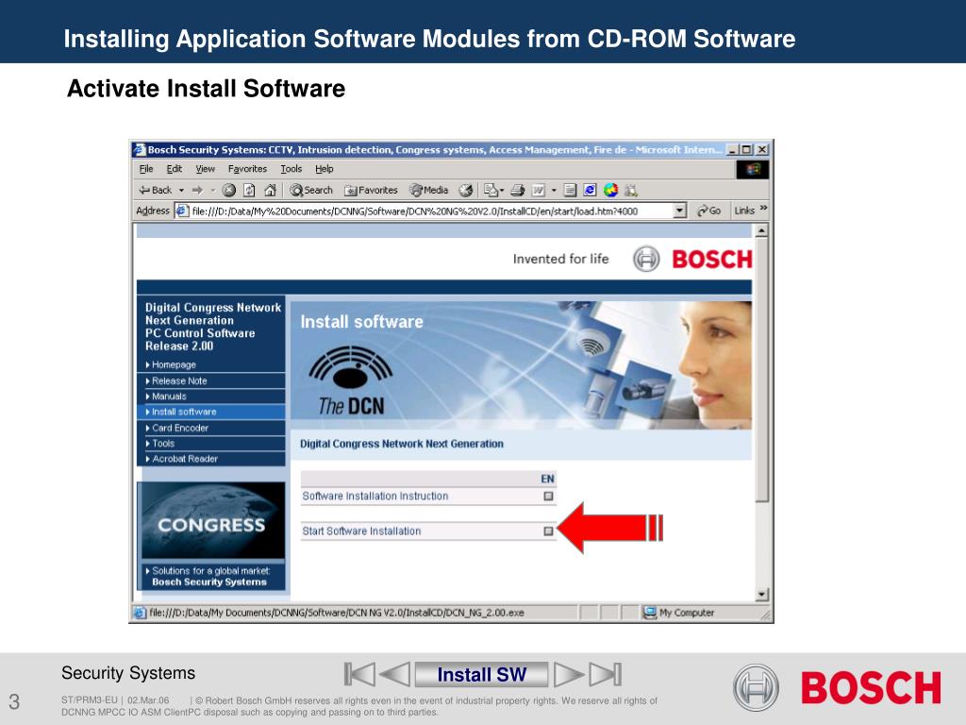
Task: Click the address bar URL field
Action: coord(430,211)
